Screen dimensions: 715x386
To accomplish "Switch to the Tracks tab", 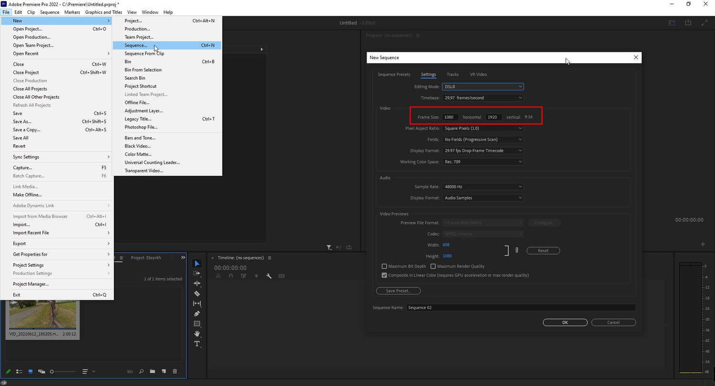I will (x=452, y=74).
